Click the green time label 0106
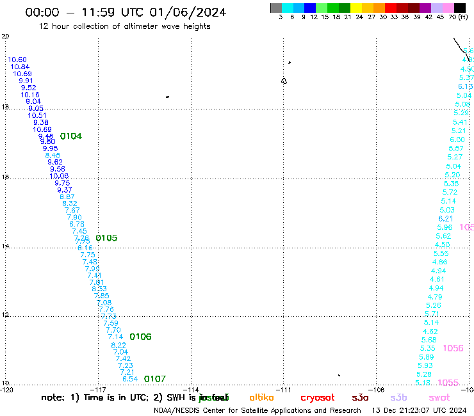 point(140,337)
